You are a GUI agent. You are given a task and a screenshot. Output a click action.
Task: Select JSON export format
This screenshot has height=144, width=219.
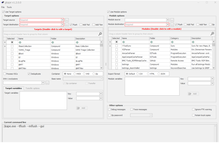tap(159, 74)
